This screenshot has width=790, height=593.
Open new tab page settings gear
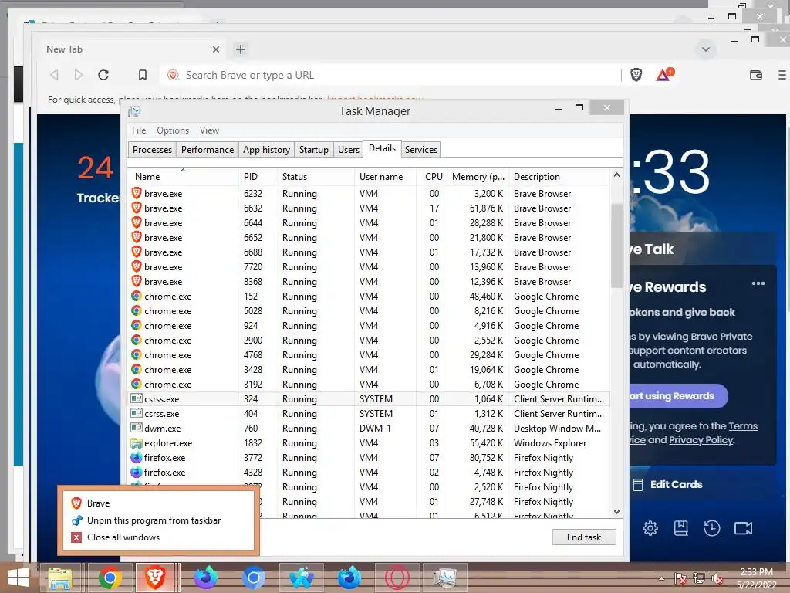coord(650,528)
